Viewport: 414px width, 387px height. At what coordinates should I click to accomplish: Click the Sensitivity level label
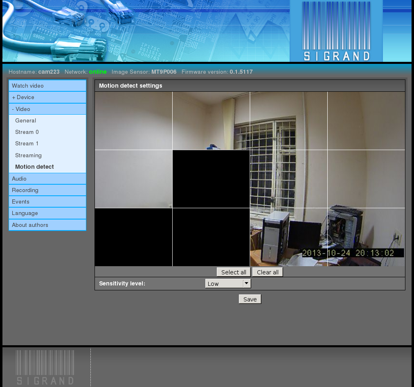click(x=122, y=284)
